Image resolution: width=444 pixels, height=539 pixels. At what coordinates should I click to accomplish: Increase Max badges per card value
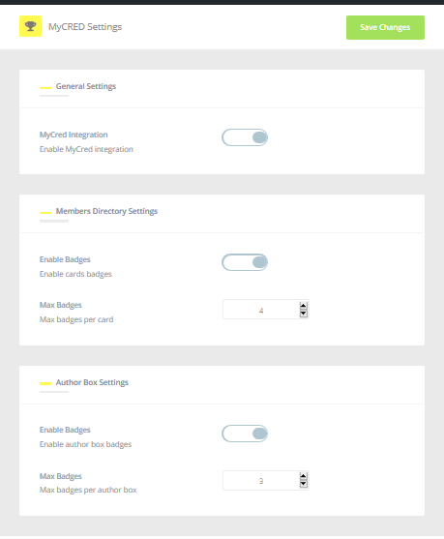[303, 306]
